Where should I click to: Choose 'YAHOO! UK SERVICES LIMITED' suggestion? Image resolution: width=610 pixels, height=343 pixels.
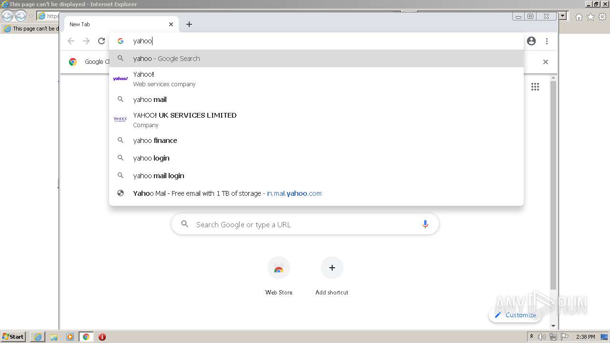(316, 120)
